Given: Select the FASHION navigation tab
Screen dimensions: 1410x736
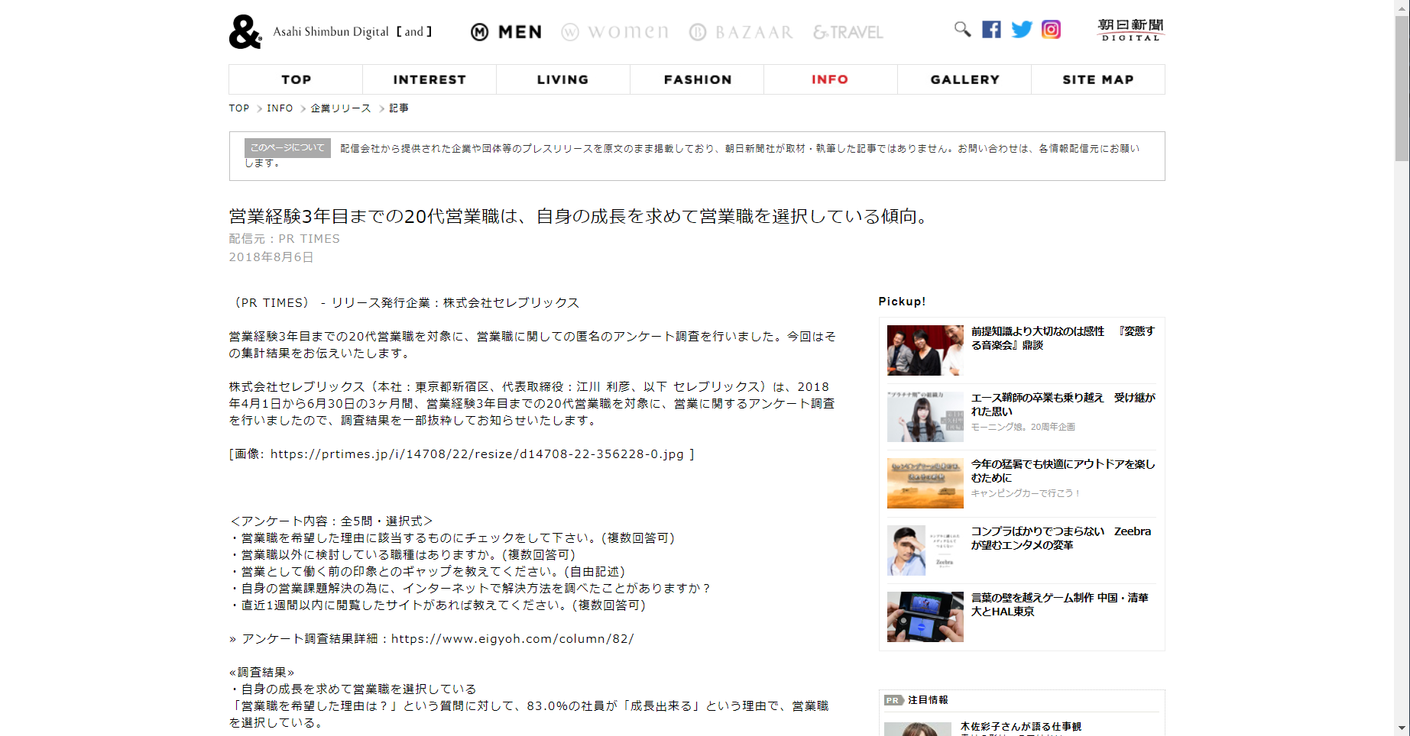Looking at the screenshot, I should tap(697, 79).
